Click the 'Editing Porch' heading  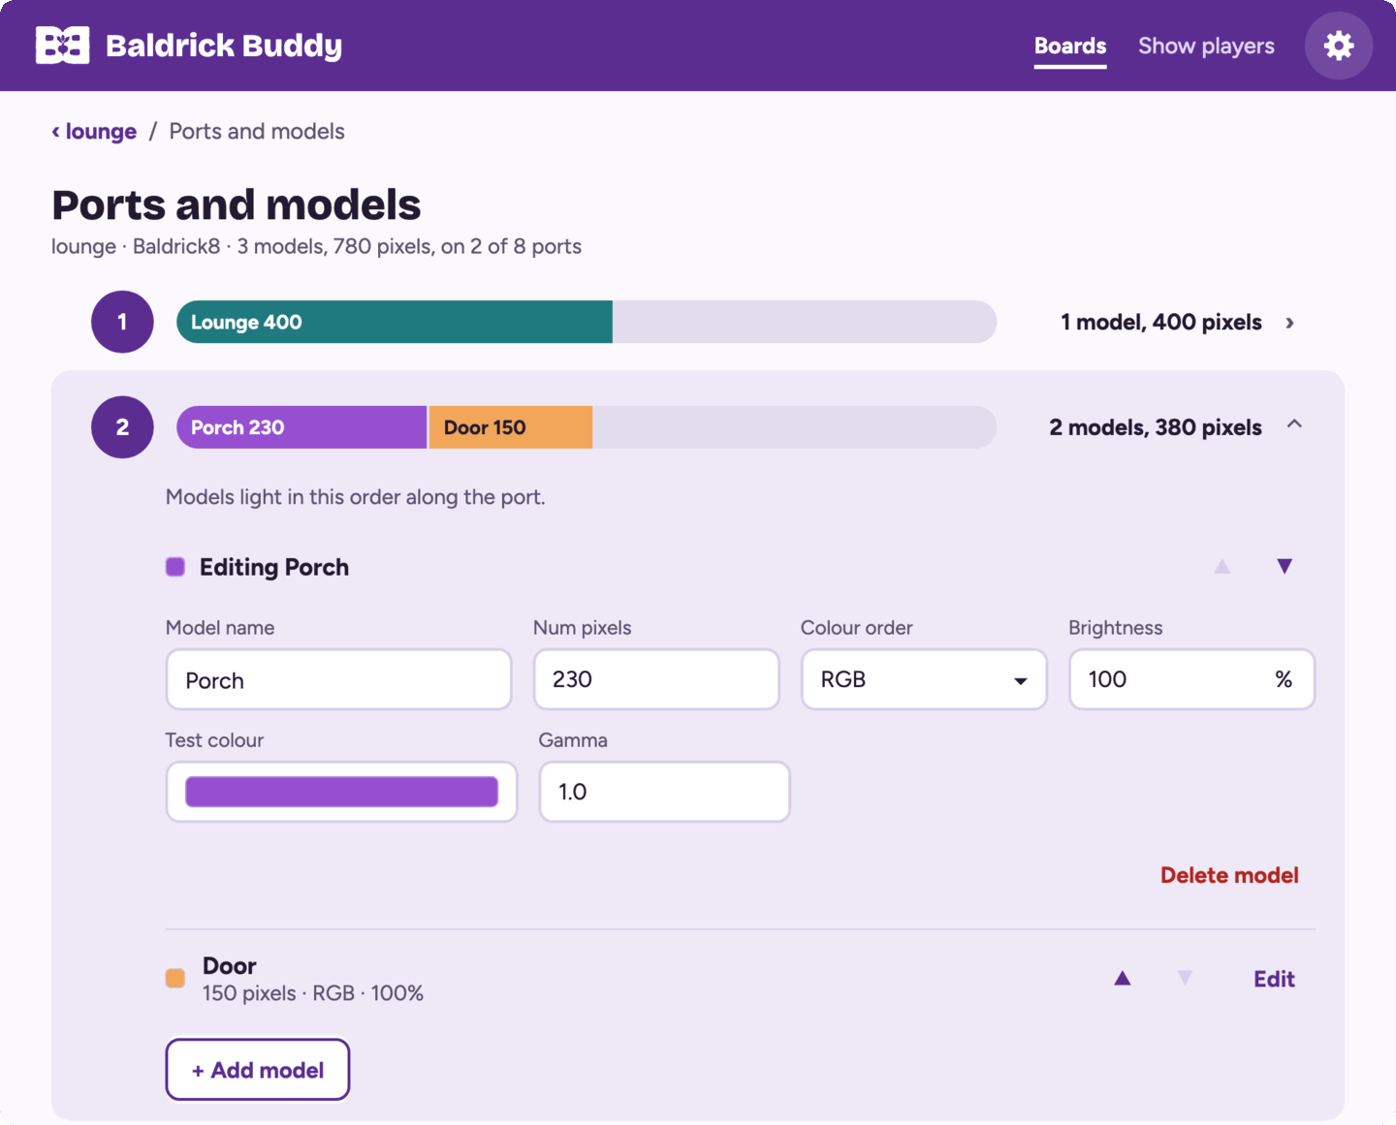(274, 567)
